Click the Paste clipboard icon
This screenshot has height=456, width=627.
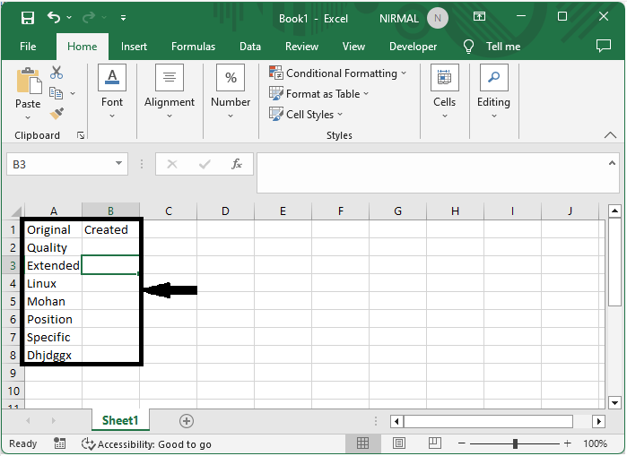click(x=28, y=81)
